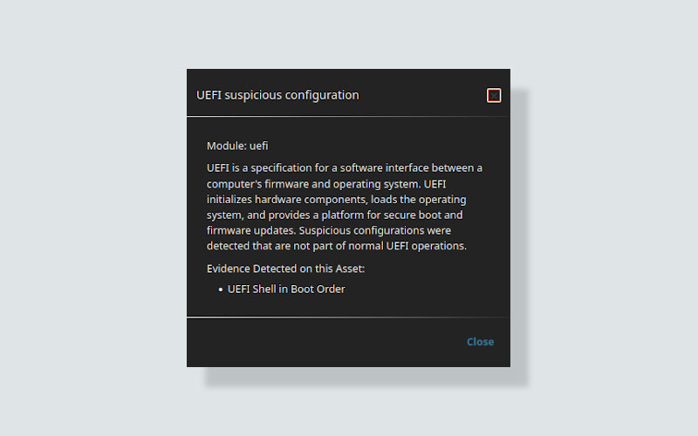Click the line starting 'system, and provides a platform'

point(334,215)
